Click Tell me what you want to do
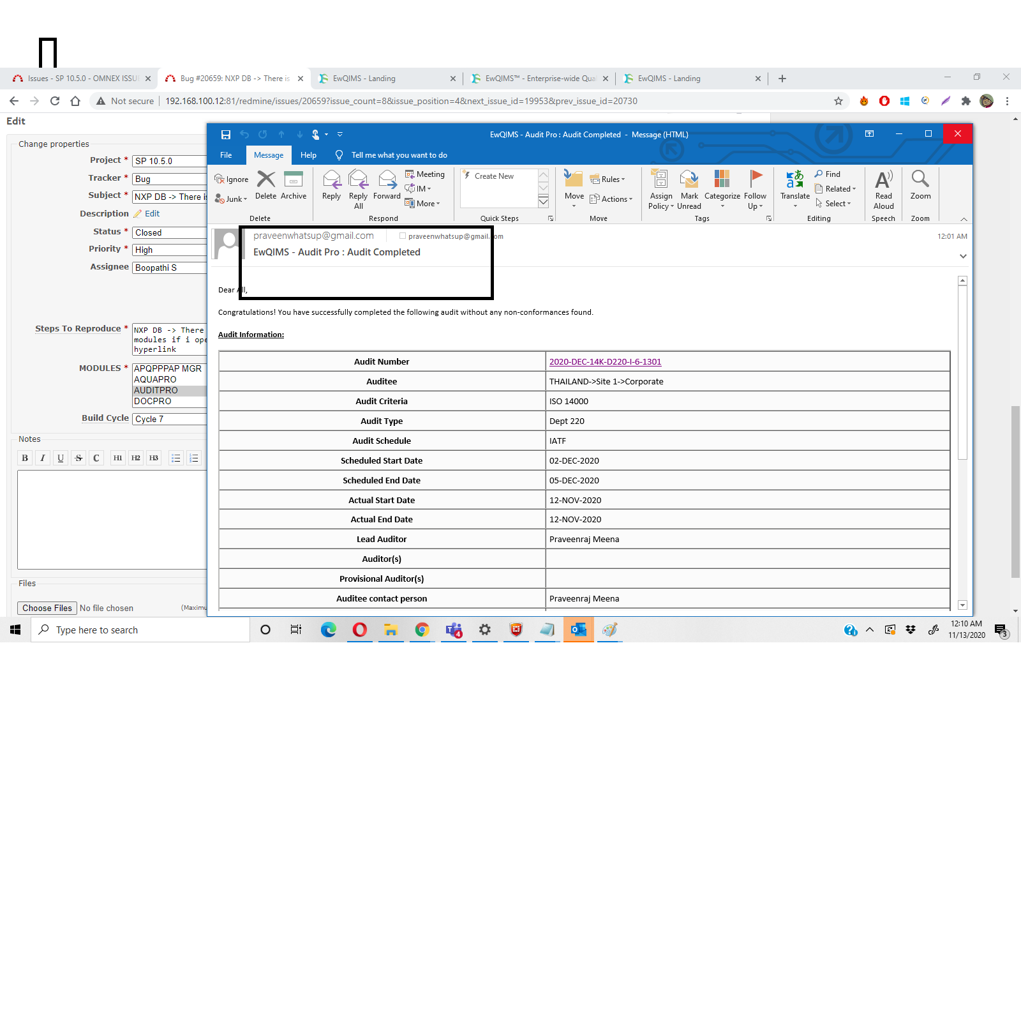Image resolution: width=1021 pixels, height=1028 pixels. pos(399,155)
